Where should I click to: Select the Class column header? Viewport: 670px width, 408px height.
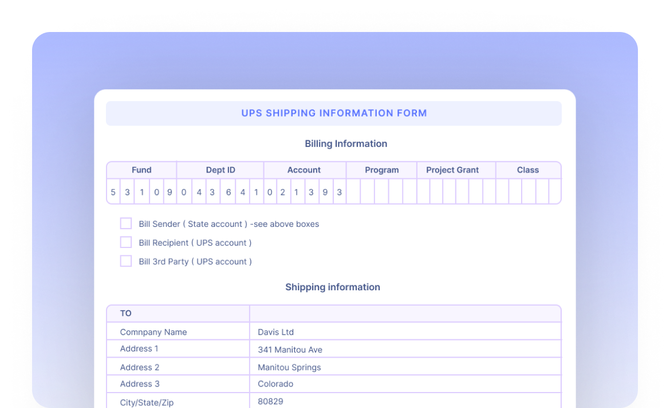(x=527, y=170)
